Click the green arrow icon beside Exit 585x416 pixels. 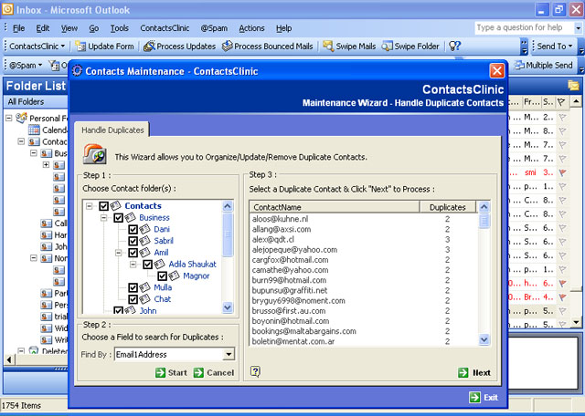(474, 398)
